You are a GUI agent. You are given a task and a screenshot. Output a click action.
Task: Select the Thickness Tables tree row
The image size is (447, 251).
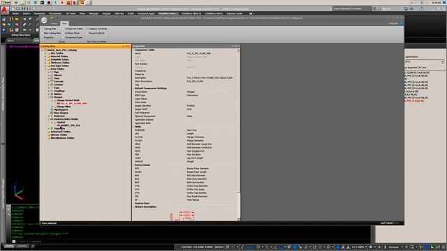(60, 63)
